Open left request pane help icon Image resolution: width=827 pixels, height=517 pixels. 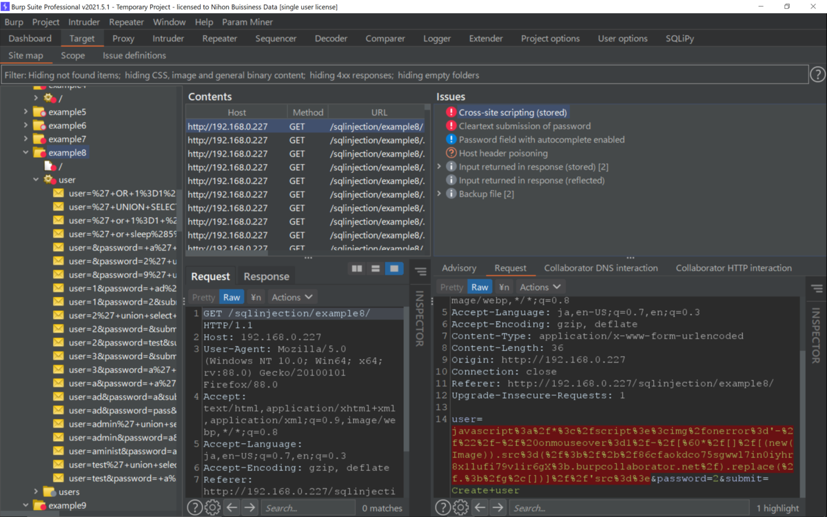[195, 508]
